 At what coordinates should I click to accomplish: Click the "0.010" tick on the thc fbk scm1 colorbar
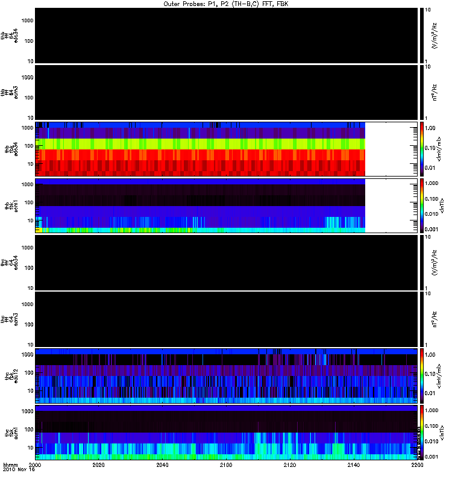coord(432,441)
